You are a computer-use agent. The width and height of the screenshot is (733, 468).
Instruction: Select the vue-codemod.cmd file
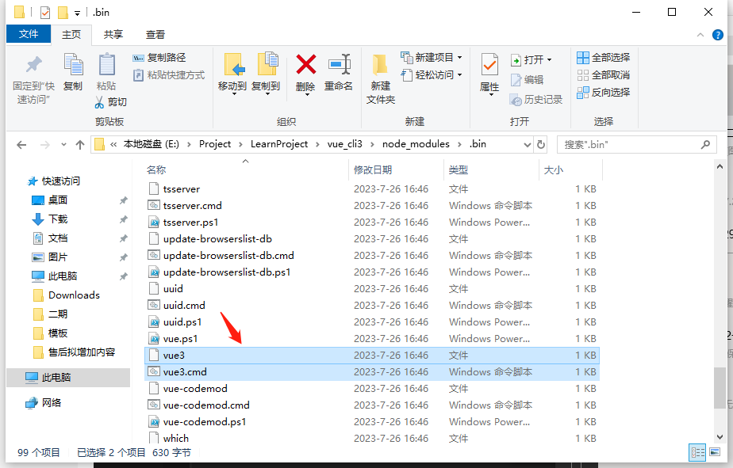point(371,405)
